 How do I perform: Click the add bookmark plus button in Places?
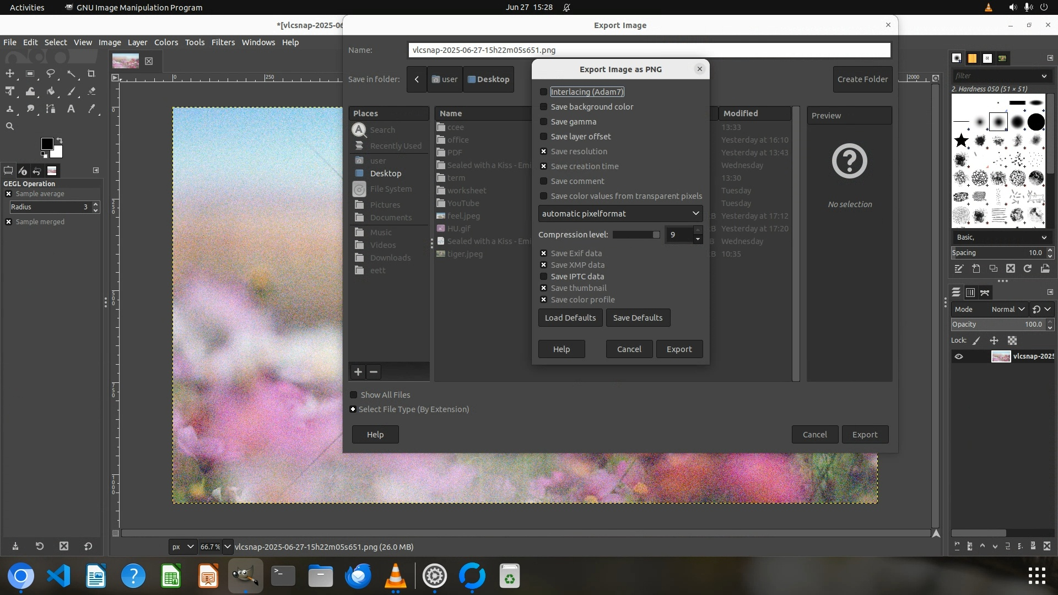click(358, 372)
